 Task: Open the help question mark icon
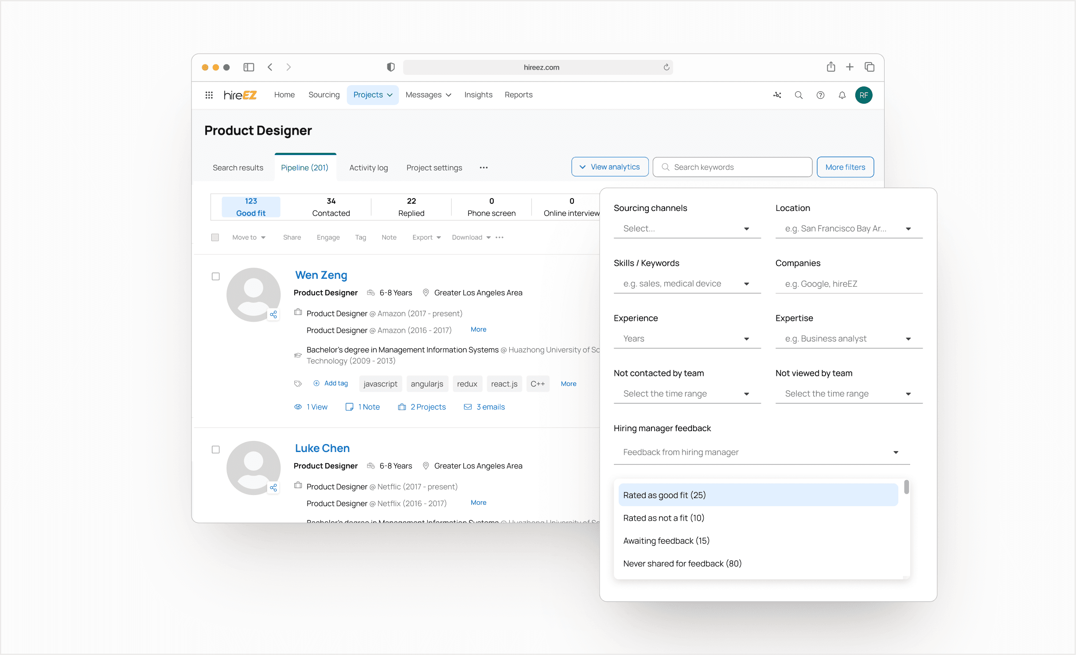coord(820,95)
